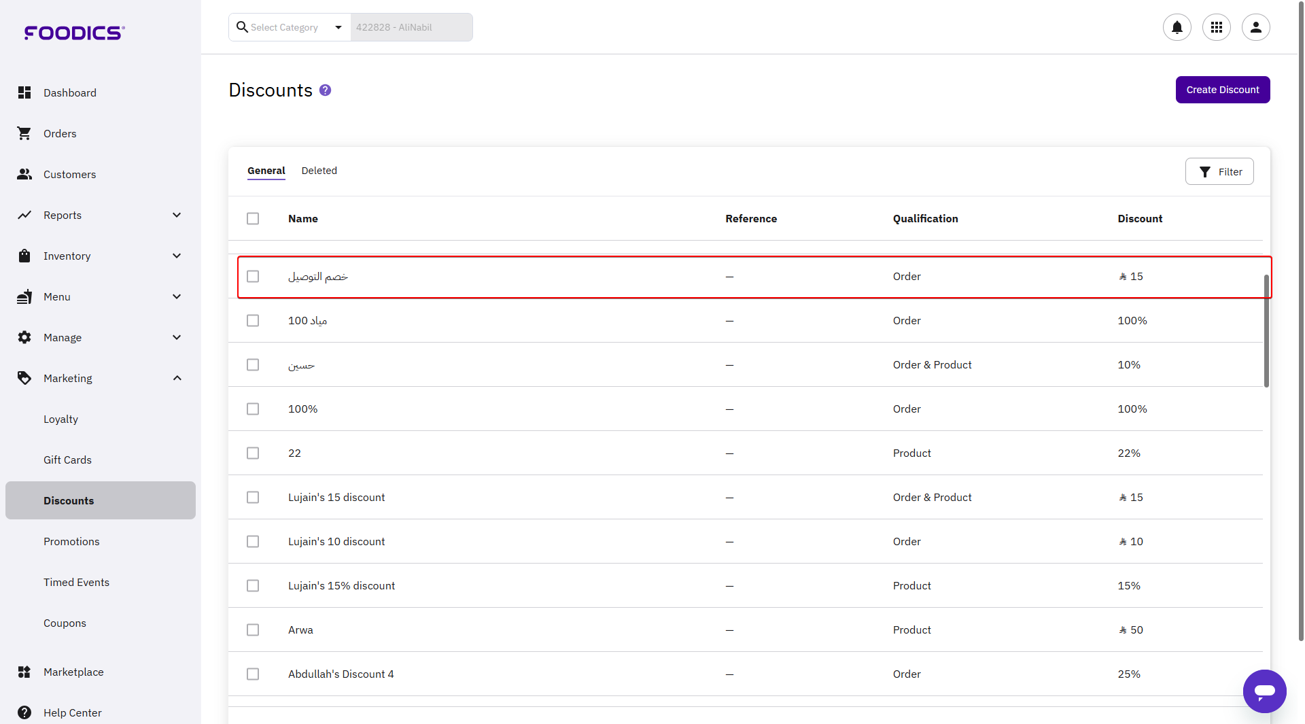Open the Filter button
Viewport: 1305px width, 724px height.
(x=1219, y=171)
